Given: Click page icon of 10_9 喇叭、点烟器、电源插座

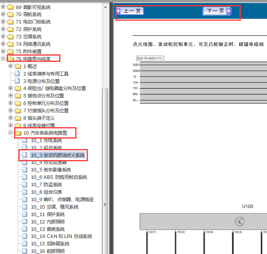Looking at the screenshot, I should pyautogui.click(x=25, y=199).
